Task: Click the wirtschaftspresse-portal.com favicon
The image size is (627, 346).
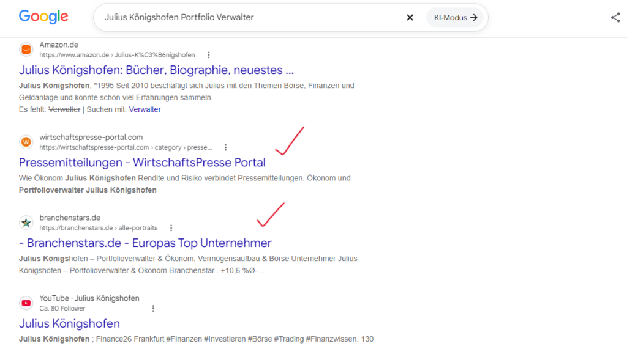Action: pyautogui.click(x=26, y=142)
